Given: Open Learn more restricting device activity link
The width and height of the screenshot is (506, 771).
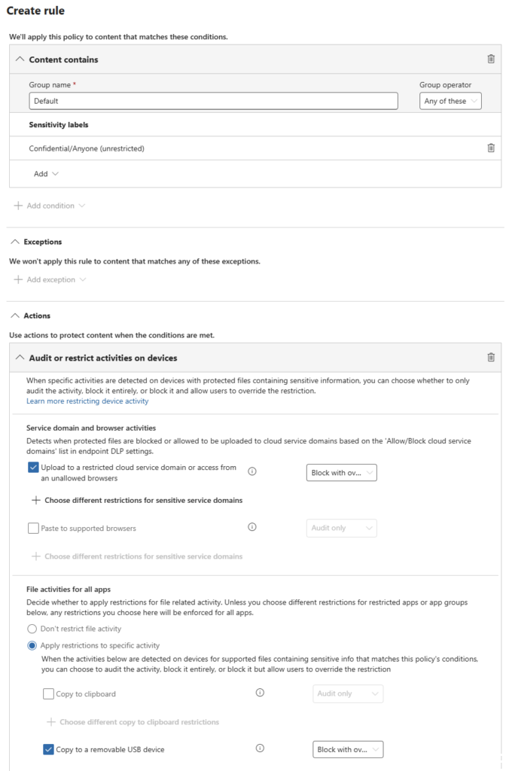Looking at the screenshot, I should (87, 401).
